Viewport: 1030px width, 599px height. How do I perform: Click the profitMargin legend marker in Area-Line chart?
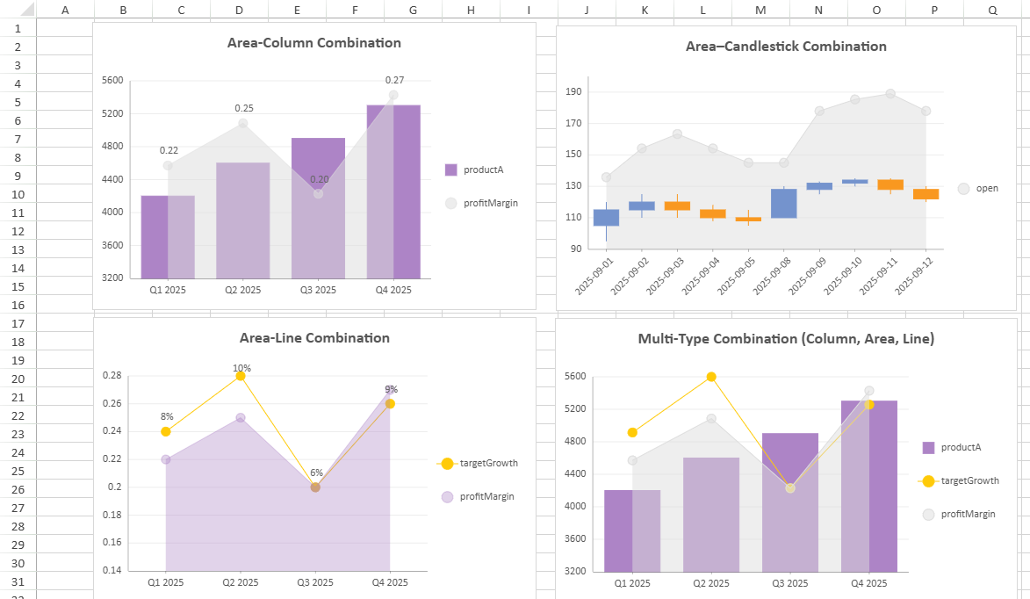[x=447, y=497]
